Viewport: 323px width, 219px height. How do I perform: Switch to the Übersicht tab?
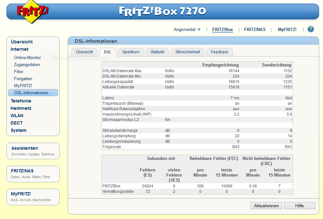85,52
